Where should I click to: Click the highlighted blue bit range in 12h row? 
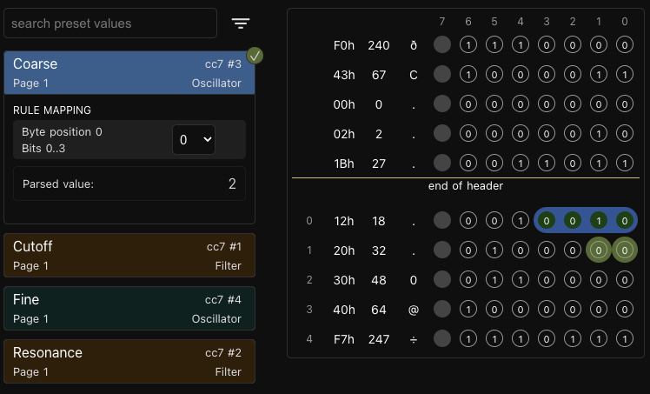pos(585,221)
